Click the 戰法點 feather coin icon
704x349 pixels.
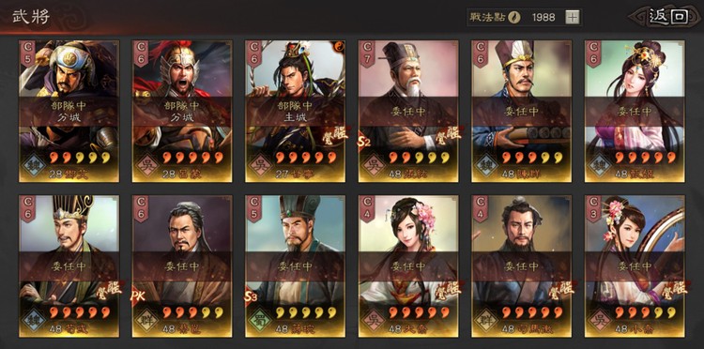pyautogui.click(x=514, y=18)
